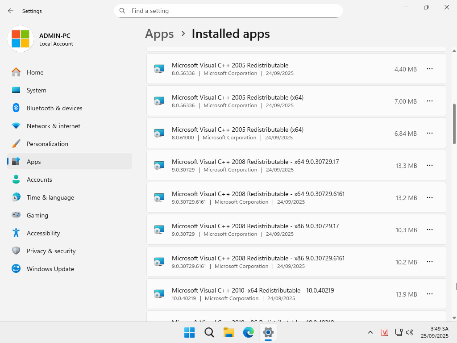The image size is (457, 343).
Task: Go to the System settings page
Action: [x=36, y=90]
